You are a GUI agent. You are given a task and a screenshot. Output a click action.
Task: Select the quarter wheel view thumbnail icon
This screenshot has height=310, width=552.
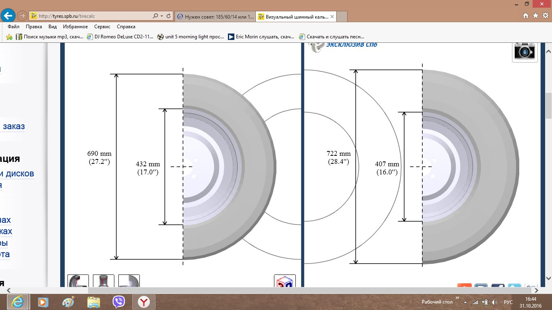[x=129, y=281]
